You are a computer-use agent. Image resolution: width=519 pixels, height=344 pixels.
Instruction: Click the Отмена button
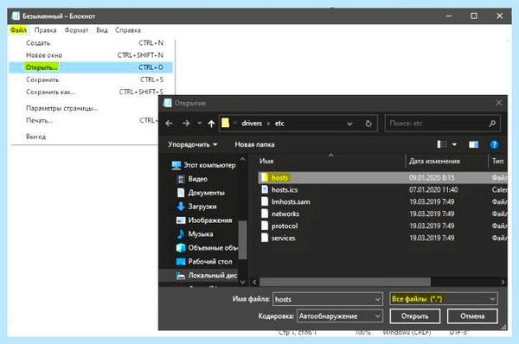472,316
